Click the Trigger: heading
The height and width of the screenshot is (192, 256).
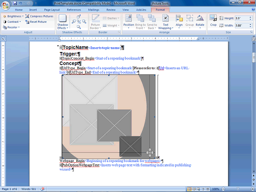(68, 54)
